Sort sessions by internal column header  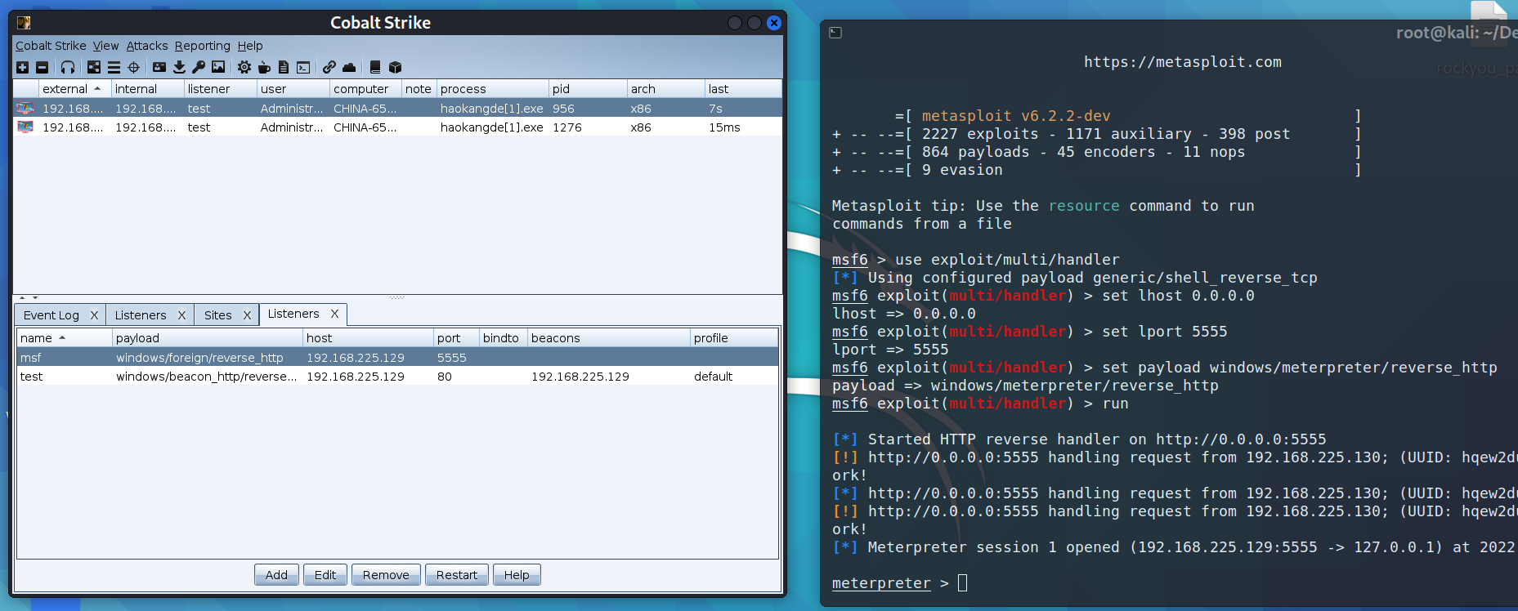click(147, 89)
